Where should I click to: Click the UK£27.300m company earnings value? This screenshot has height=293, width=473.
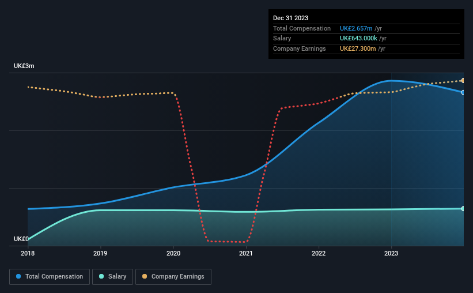(358, 48)
